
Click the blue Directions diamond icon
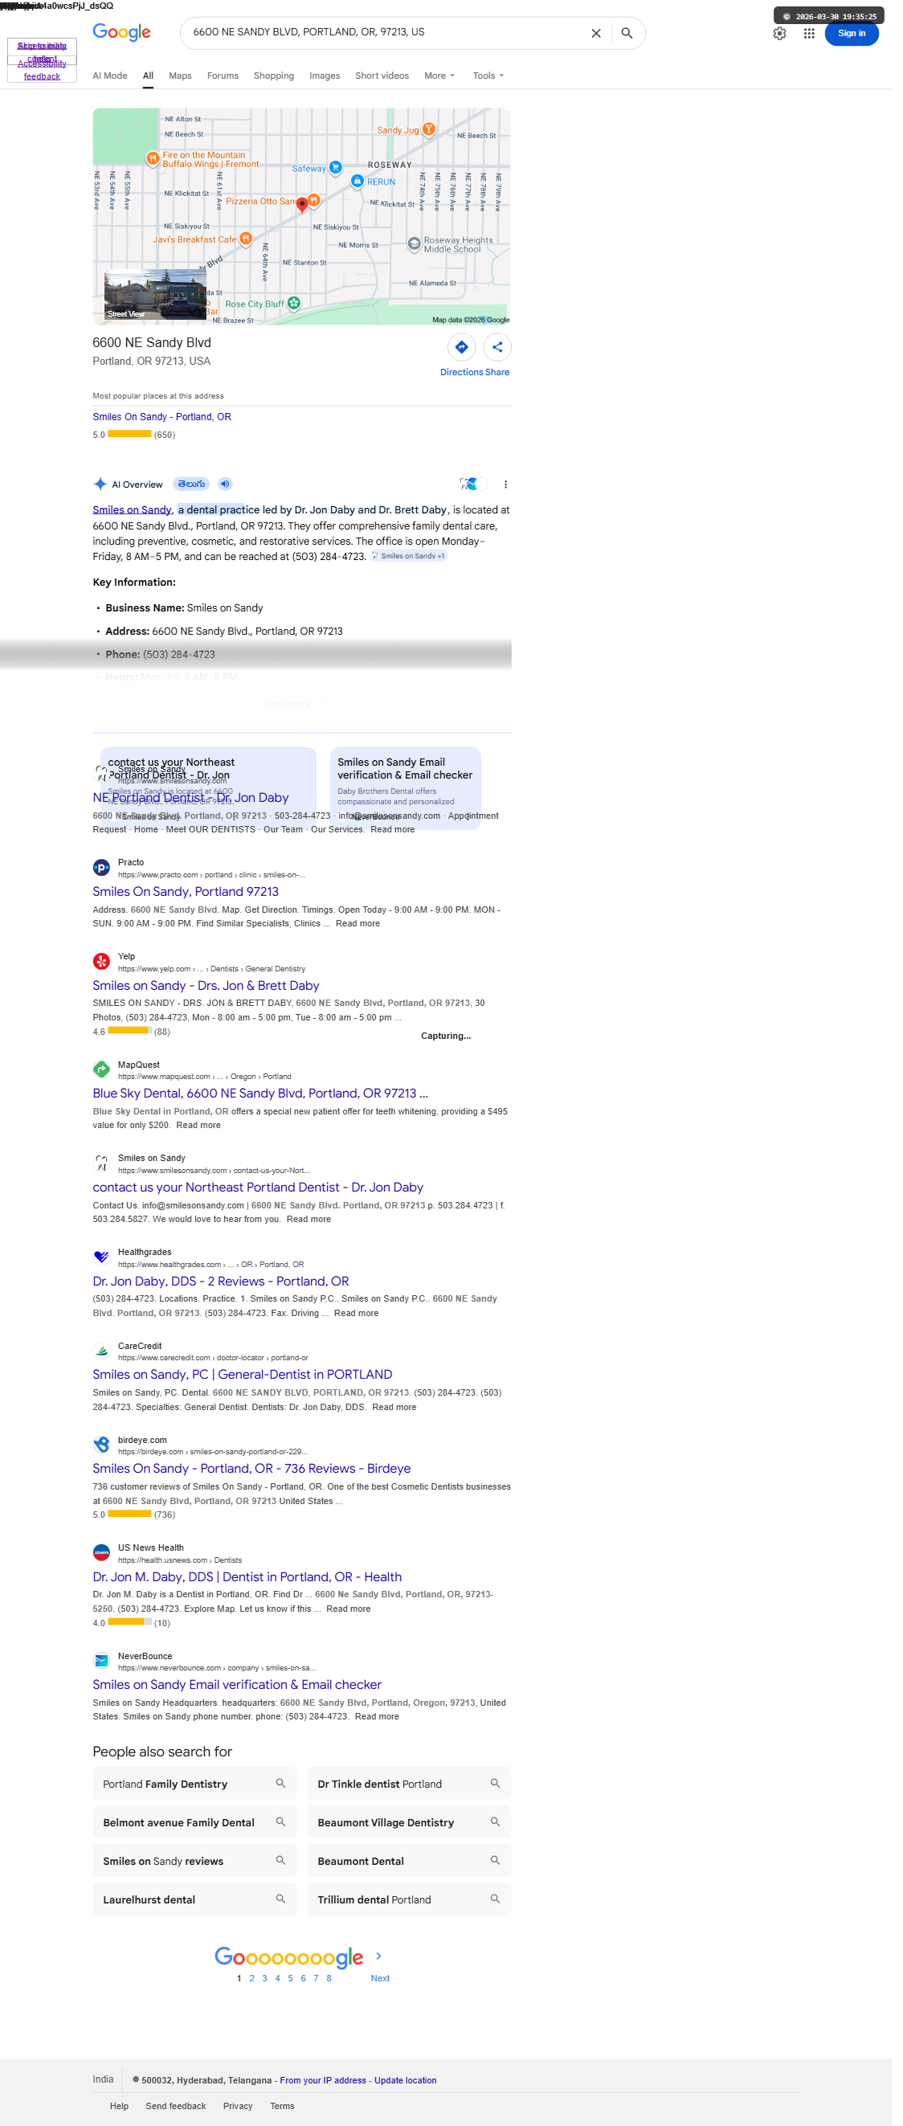461,346
